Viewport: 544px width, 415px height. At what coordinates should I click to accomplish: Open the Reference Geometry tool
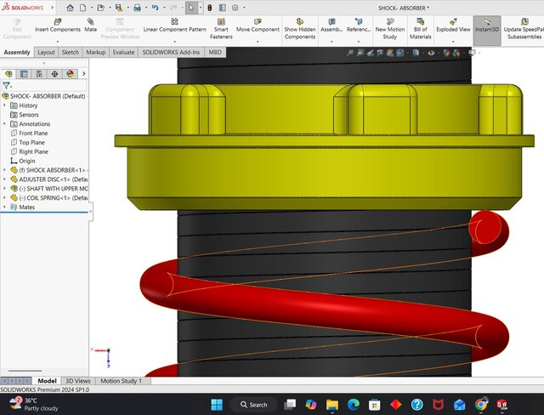point(359,26)
